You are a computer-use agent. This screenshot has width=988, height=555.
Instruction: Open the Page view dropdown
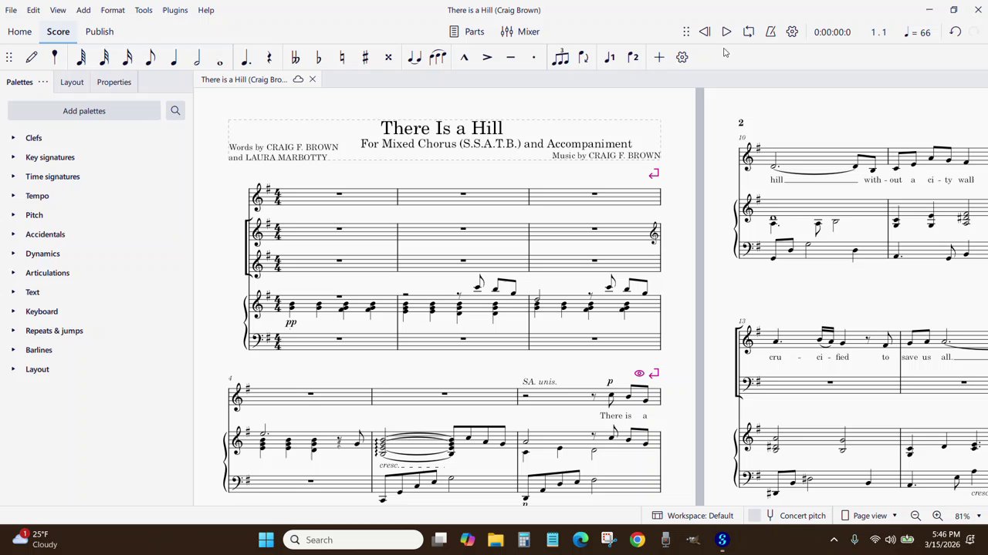[x=869, y=516]
